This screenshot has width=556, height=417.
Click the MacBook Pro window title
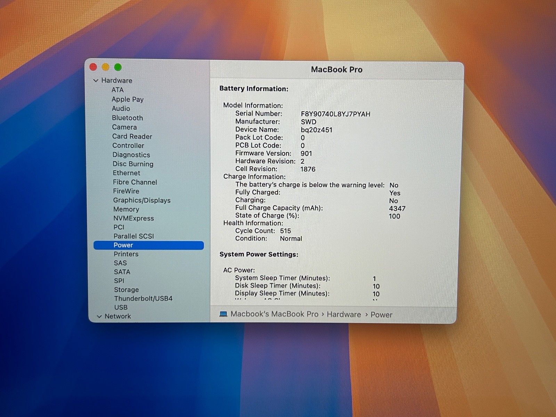click(337, 69)
